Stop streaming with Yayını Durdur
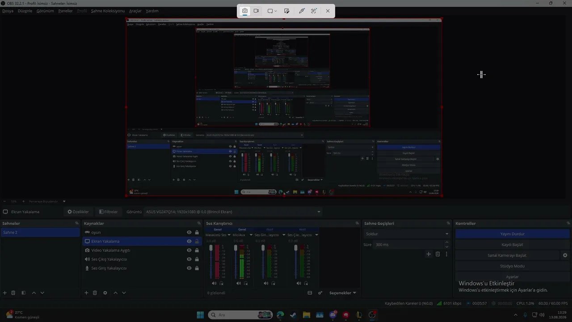The image size is (572, 322). coord(513,234)
